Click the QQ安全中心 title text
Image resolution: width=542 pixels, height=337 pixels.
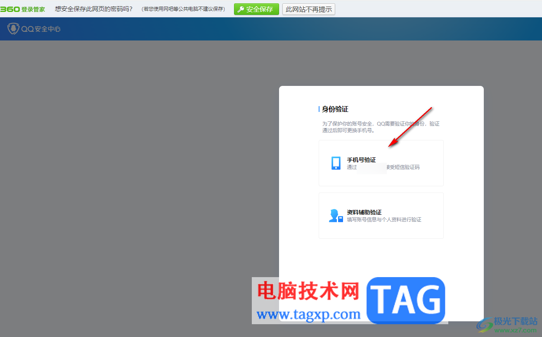tap(41, 29)
